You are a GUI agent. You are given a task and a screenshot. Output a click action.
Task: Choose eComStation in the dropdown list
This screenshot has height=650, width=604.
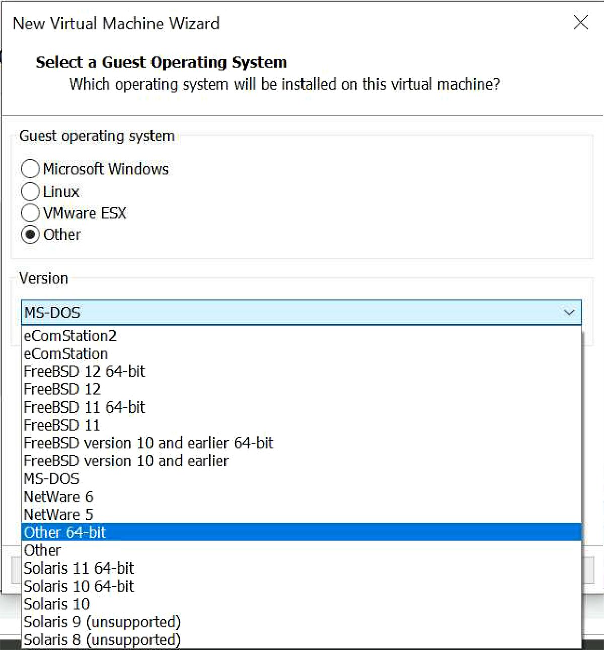pos(65,353)
